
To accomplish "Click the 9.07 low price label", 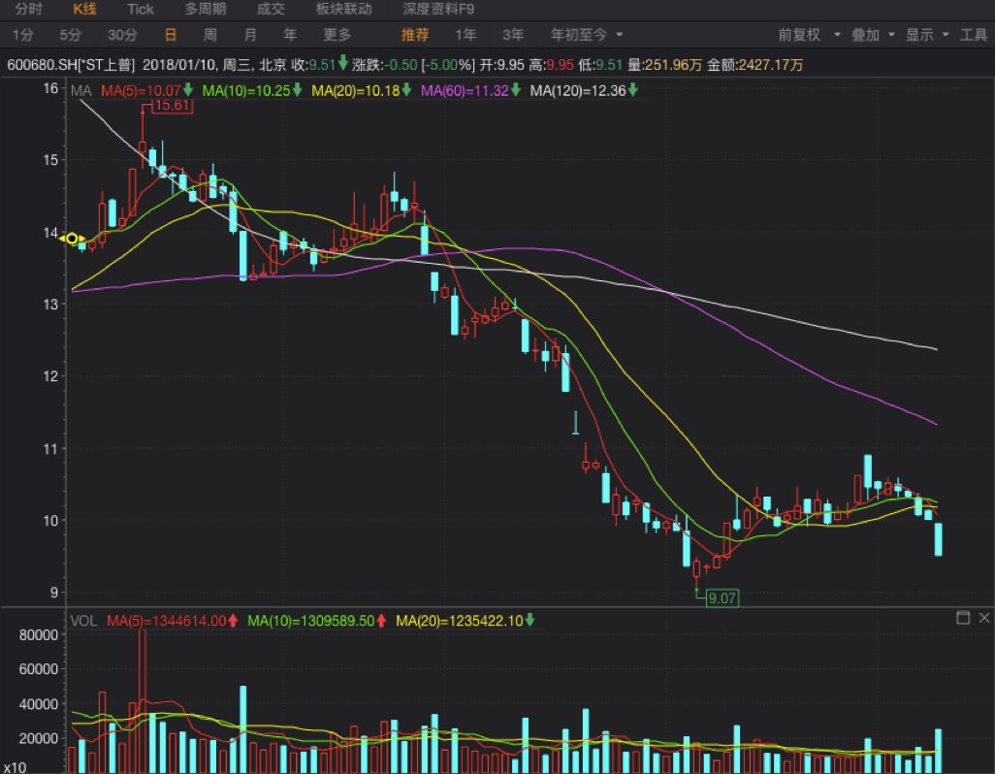I will 722,597.
